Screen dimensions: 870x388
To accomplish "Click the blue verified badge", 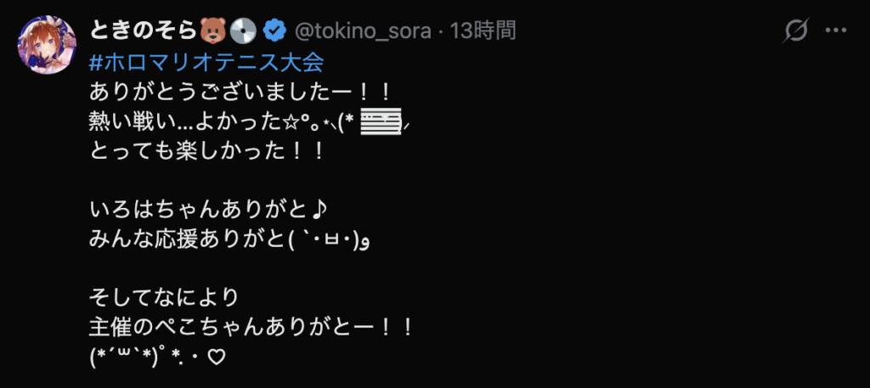I will (274, 32).
